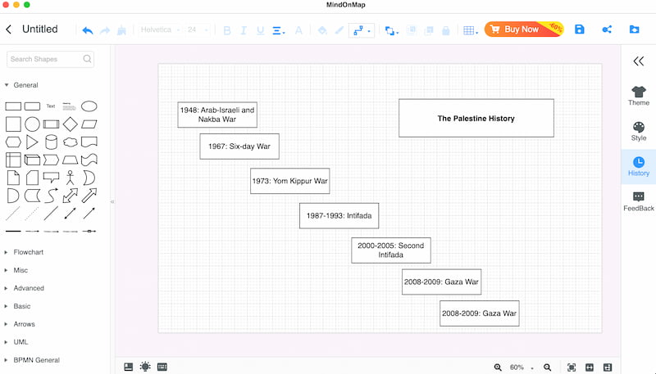Viewport: 656px width, 374px height.
Task: Open the 60% zoom level dropdown
Action: 522,367
